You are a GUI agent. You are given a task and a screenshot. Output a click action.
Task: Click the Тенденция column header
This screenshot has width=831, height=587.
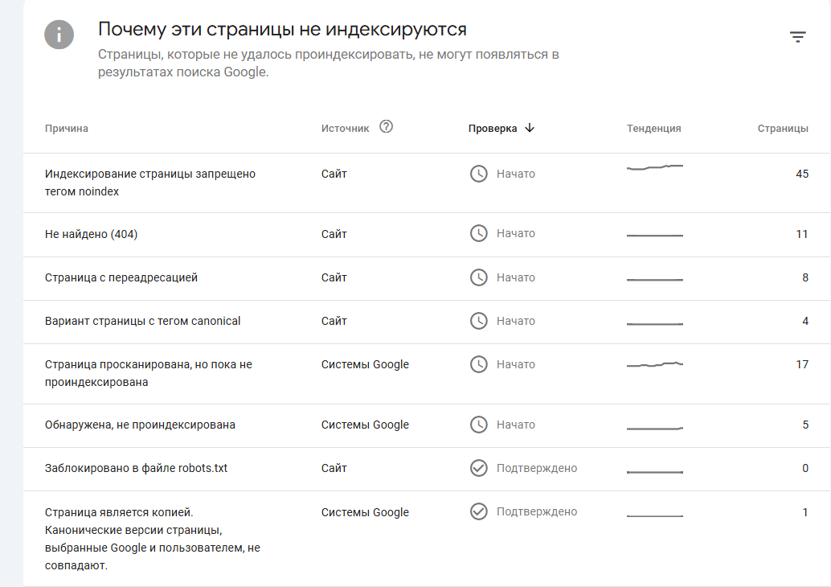653,129
